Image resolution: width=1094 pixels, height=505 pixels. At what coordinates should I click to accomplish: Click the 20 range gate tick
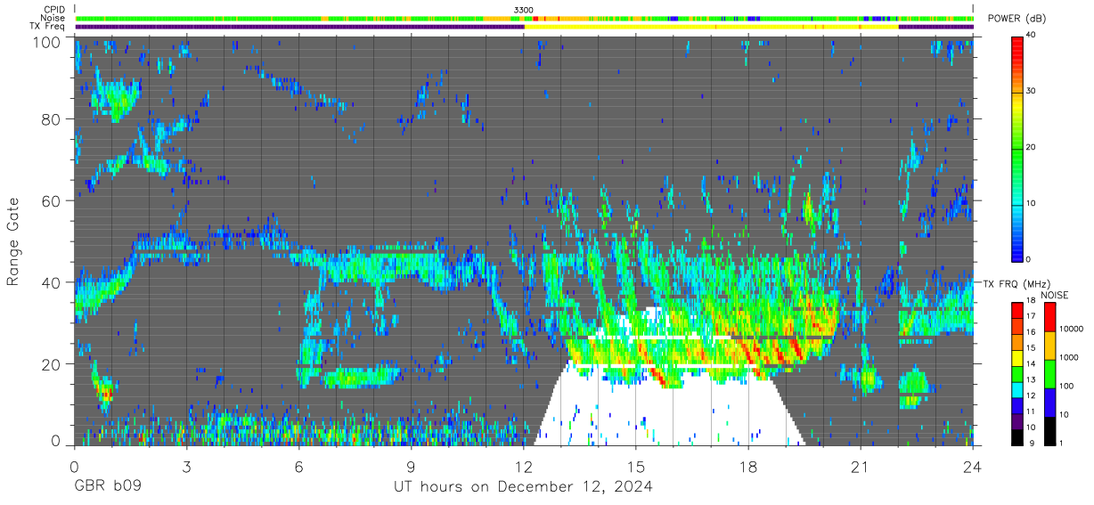[x=52, y=364]
